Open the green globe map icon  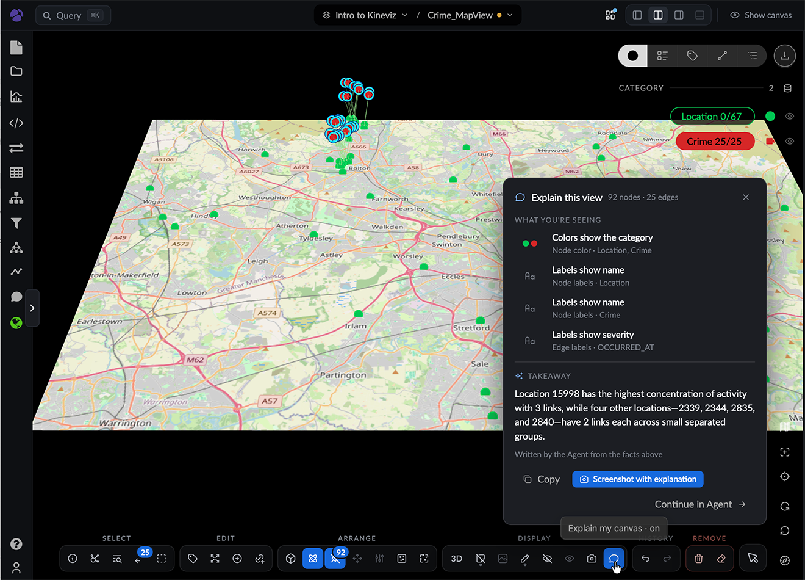point(16,322)
